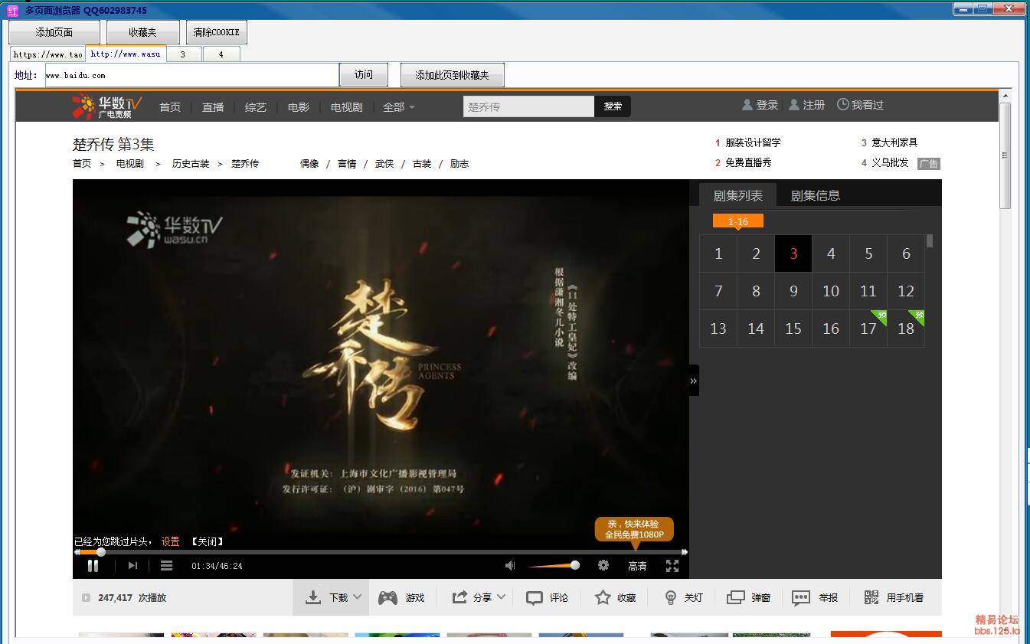Open 弹窗 pop-out player
1030x644 pixels.
click(748, 597)
